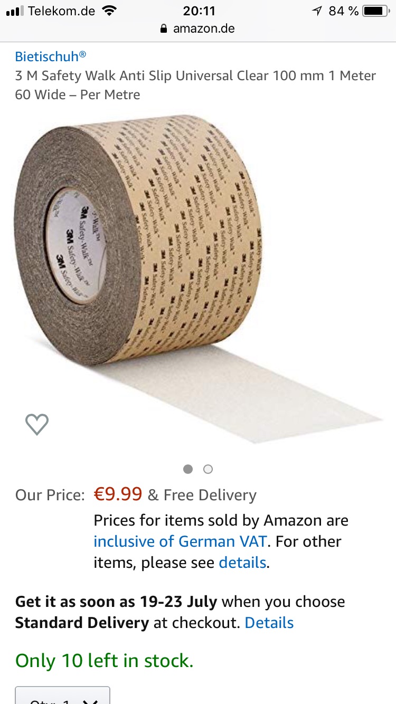Tap the Telekom.de carrier label
This screenshot has height=704, width=396.
[62, 11]
